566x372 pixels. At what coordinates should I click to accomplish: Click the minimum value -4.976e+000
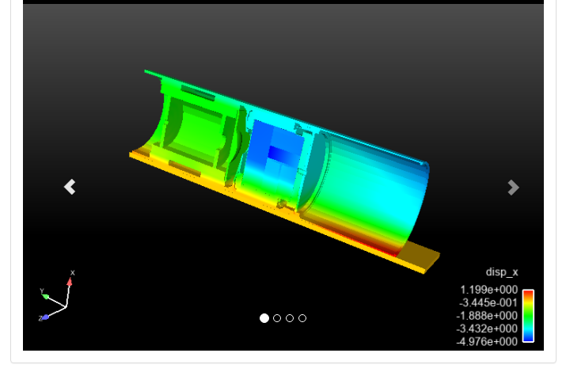(487, 341)
